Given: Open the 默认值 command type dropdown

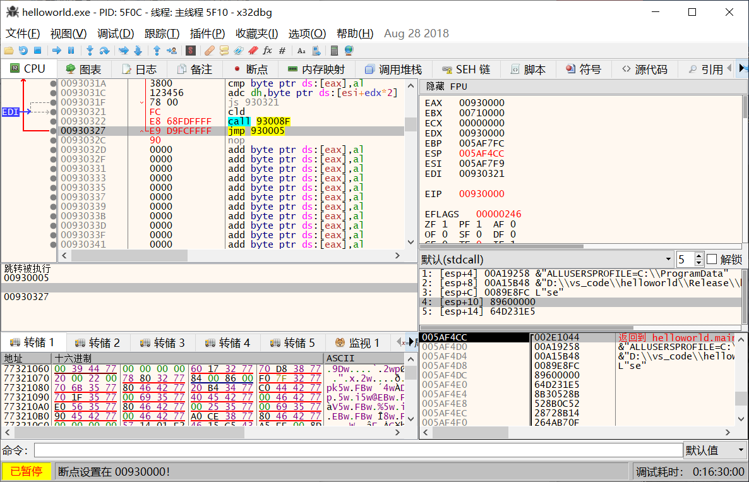Looking at the screenshot, I should click(x=715, y=450).
